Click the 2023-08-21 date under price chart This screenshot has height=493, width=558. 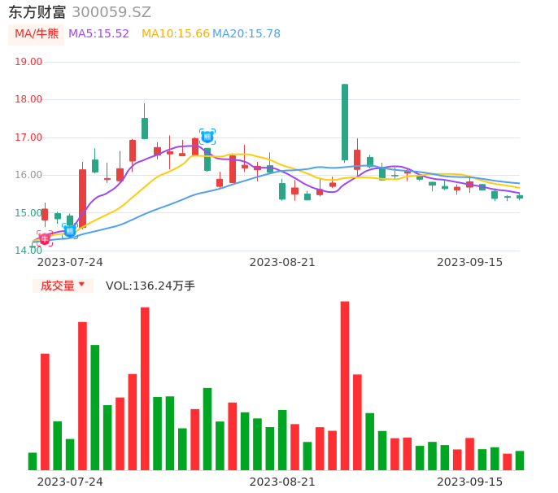click(x=282, y=262)
